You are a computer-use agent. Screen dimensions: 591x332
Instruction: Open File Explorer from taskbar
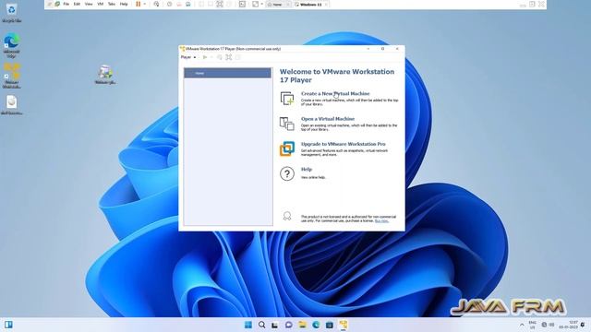(302, 325)
